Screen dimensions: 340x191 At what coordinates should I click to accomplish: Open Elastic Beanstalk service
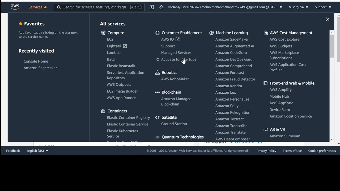pyautogui.click(x=121, y=66)
